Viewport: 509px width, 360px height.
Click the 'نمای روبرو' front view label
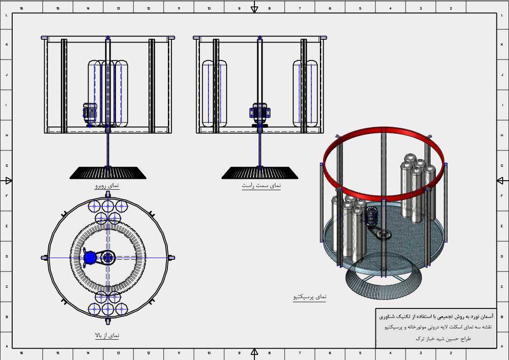coord(107,186)
